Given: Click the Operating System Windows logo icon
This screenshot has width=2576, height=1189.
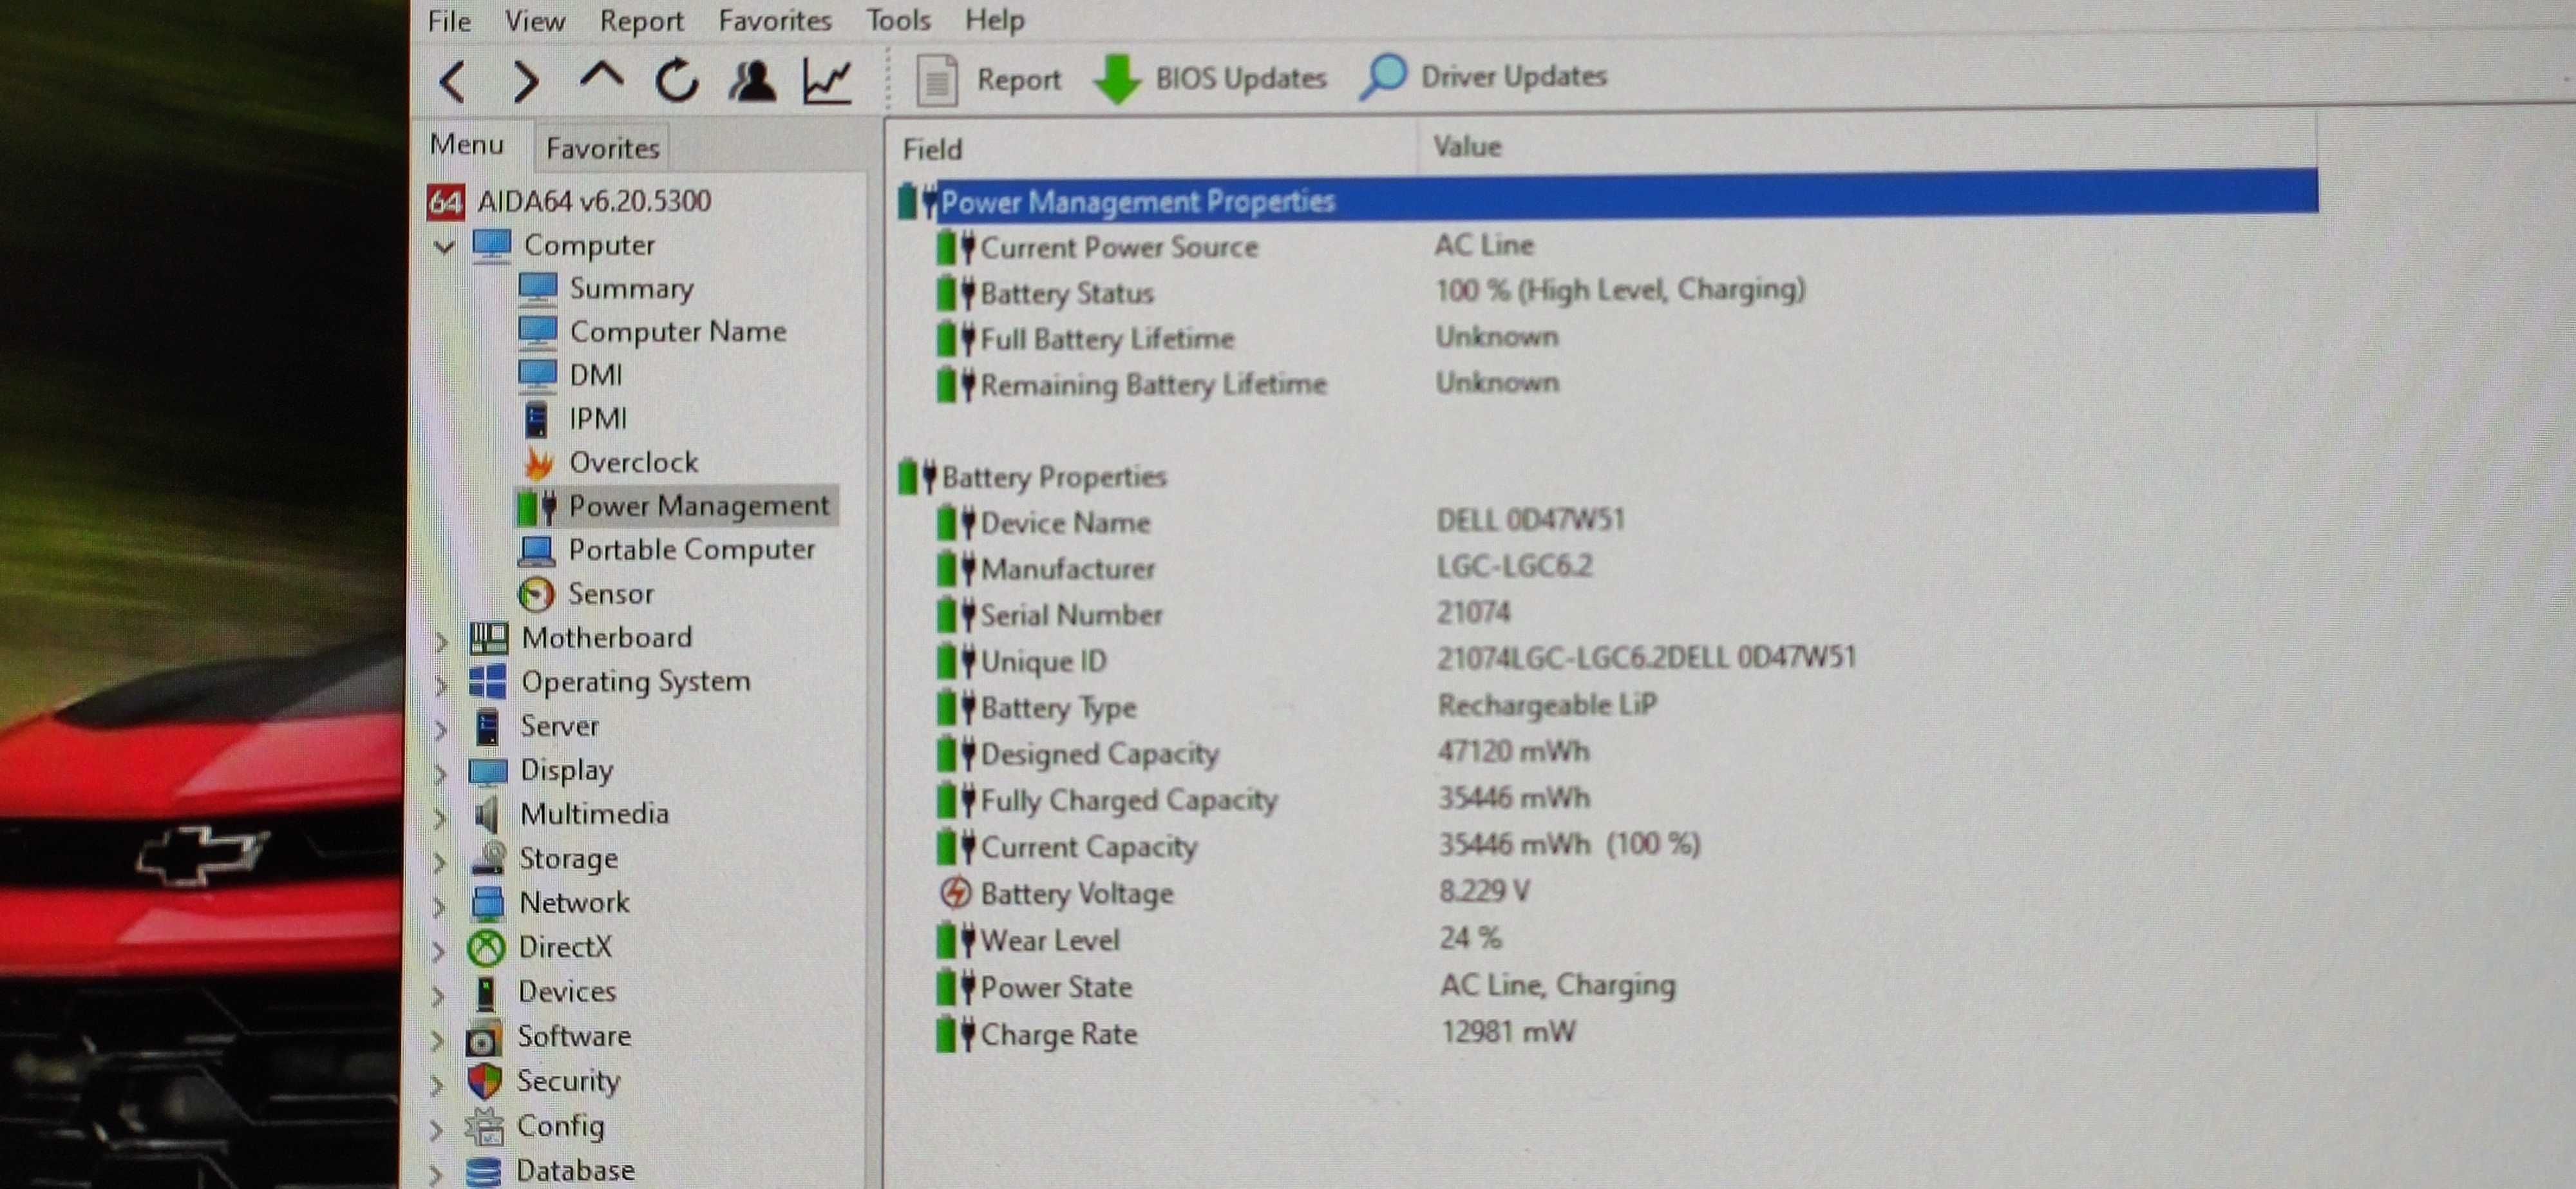Looking at the screenshot, I should pos(488,682).
